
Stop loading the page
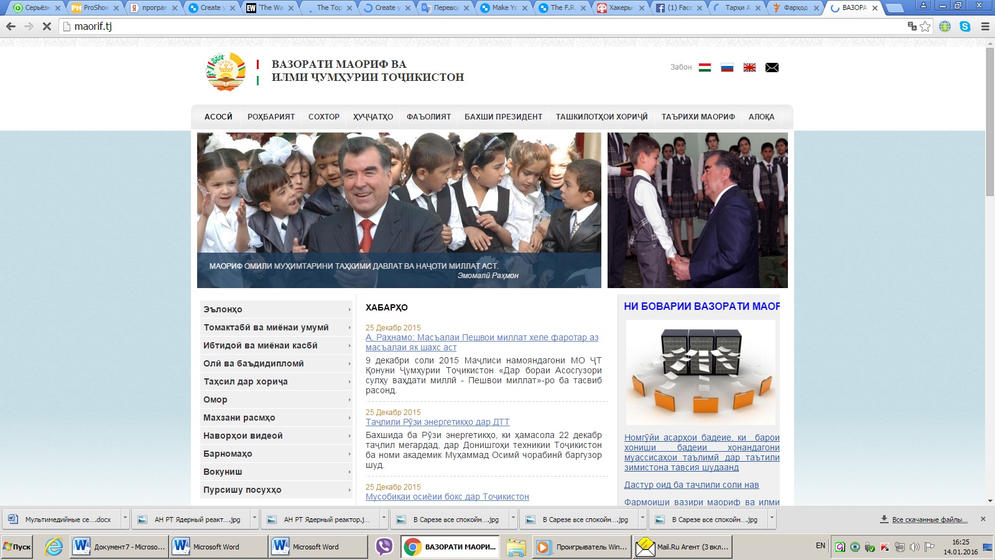point(47,26)
